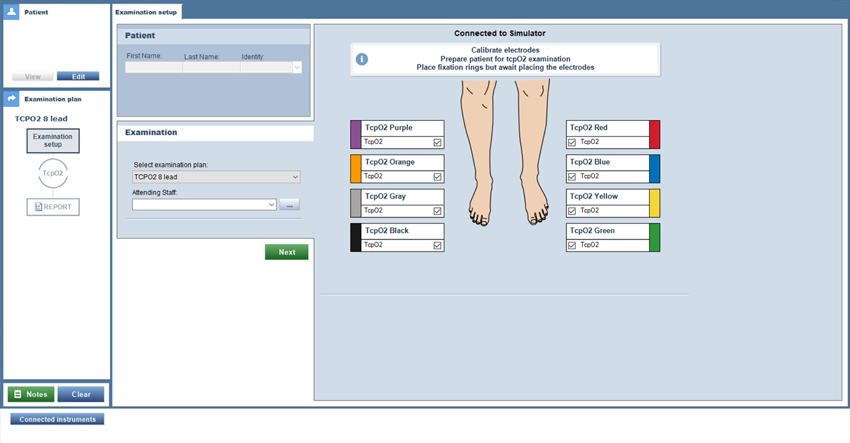Open attending staff browse ellipsis button

pos(290,205)
